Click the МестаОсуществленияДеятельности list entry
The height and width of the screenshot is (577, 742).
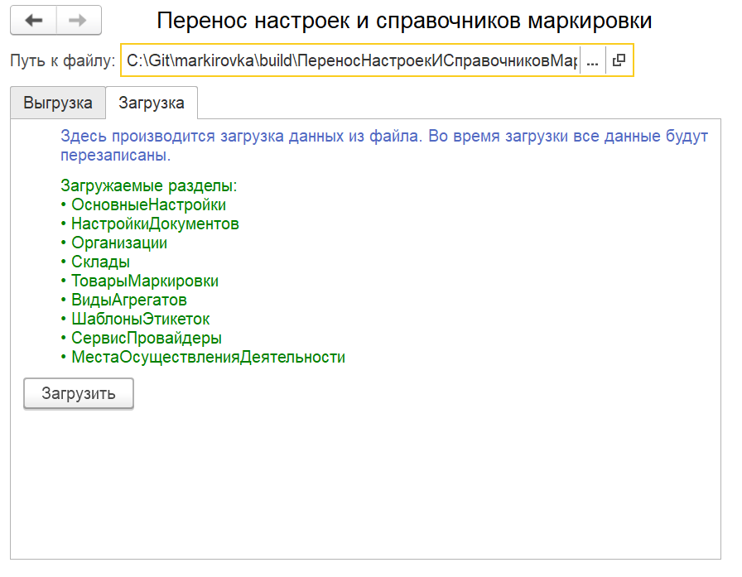coord(208,357)
